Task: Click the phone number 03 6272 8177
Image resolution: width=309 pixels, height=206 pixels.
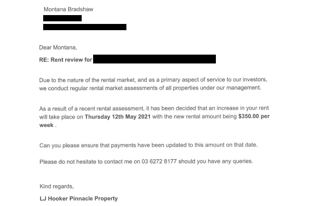Action: click(159, 161)
